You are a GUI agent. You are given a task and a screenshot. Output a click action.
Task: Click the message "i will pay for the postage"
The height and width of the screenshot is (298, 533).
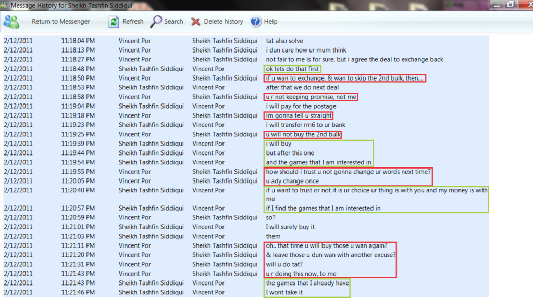click(x=301, y=106)
